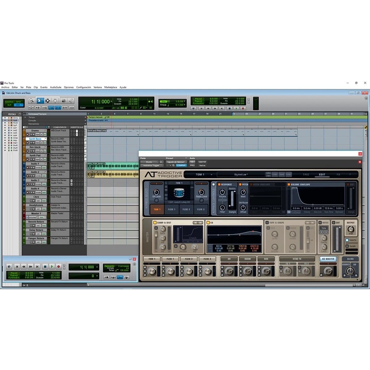Click the Record button in the Transport window

pyautogui.click(x=59, y=267)
